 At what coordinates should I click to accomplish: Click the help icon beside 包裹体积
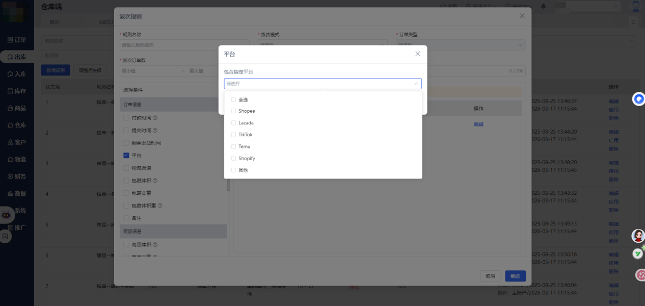pyautogui.click(x=155, y=181)
